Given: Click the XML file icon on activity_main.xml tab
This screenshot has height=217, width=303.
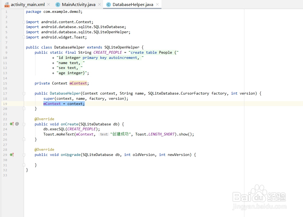Looking at the screenshot, I should click(x=7, y=5).
